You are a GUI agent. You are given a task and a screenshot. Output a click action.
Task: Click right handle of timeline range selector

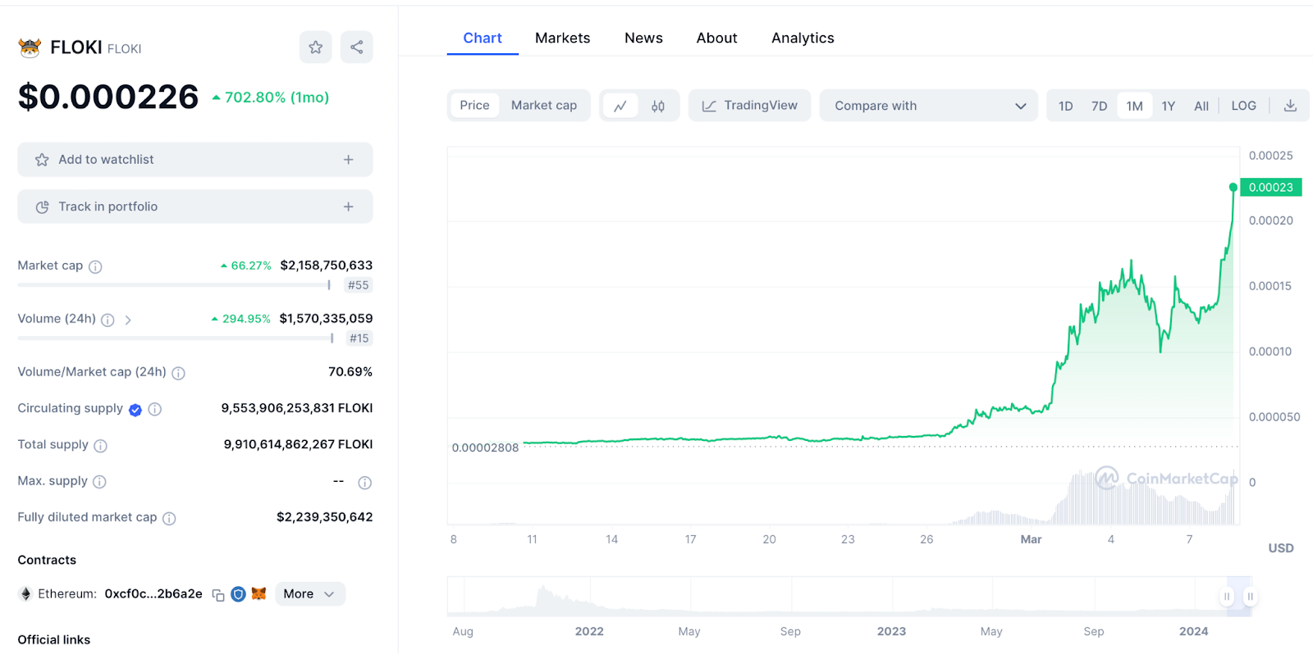pos(1250,597)
